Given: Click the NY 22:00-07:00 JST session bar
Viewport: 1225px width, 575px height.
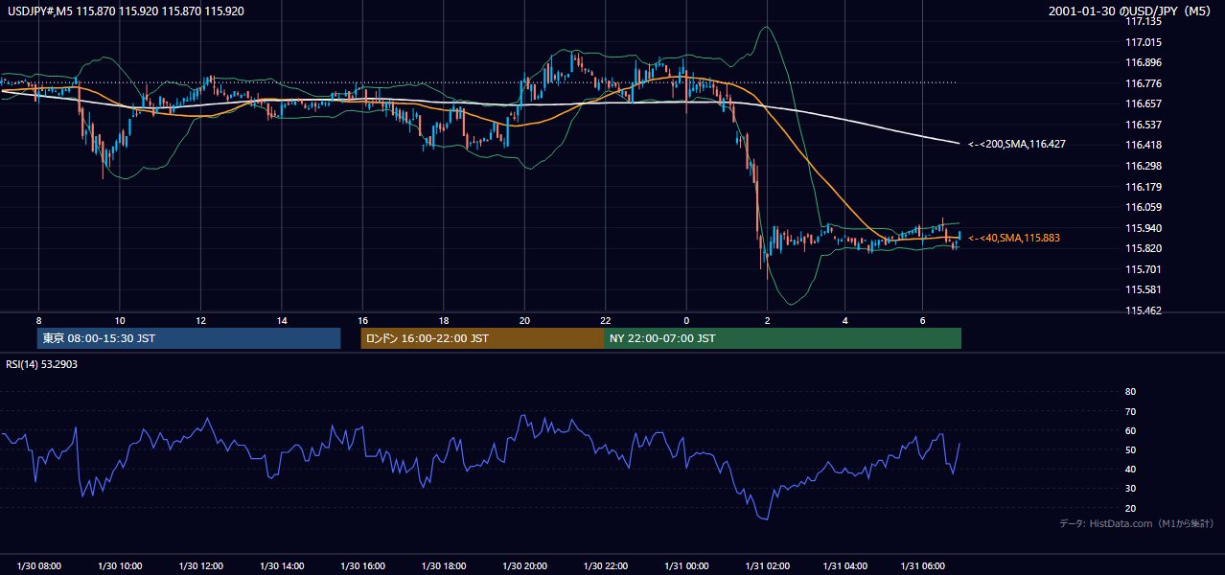Looking at the screenshot, I should click(782, 338).
